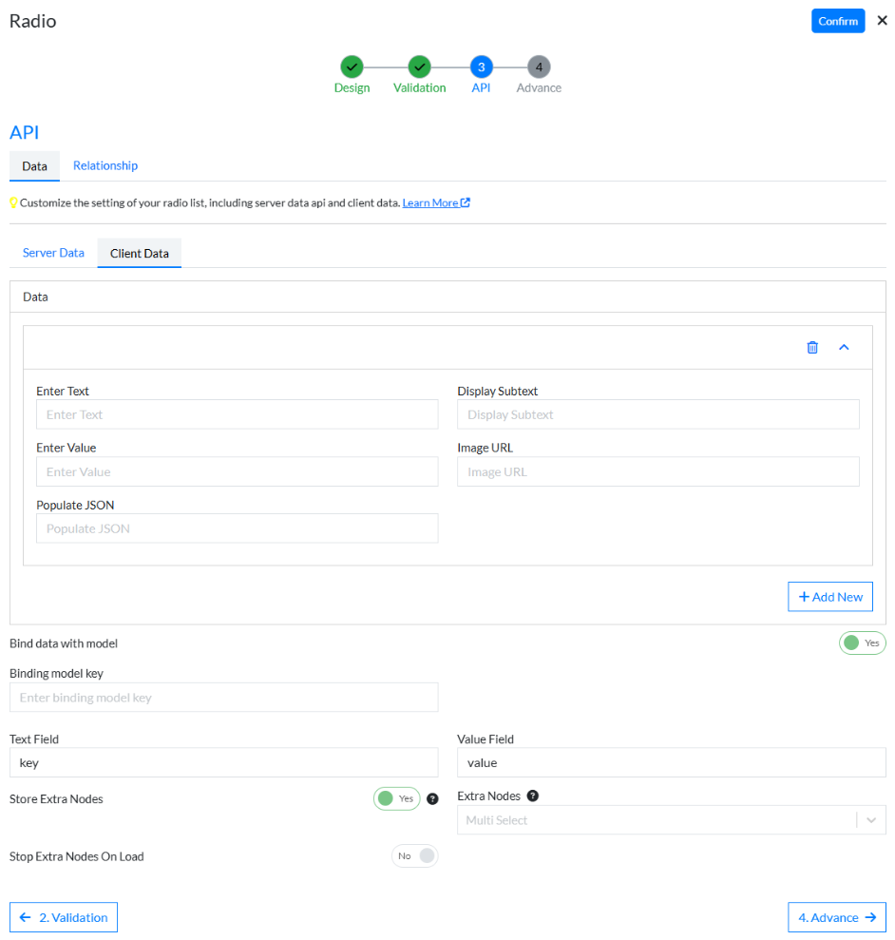Viewport: 895px width, 940px height.
Task: Close the Radio dialog
Action: coord(882,21)
